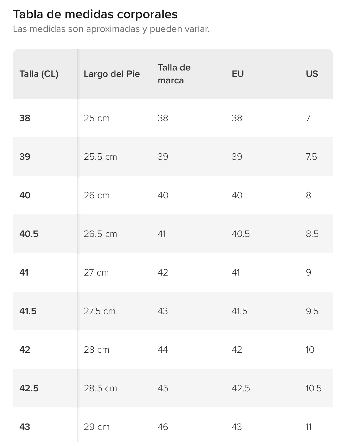This screenshot has height=442, width=346.
Task: Click the "29 cm" foot length cell
Action: point(97,427)
